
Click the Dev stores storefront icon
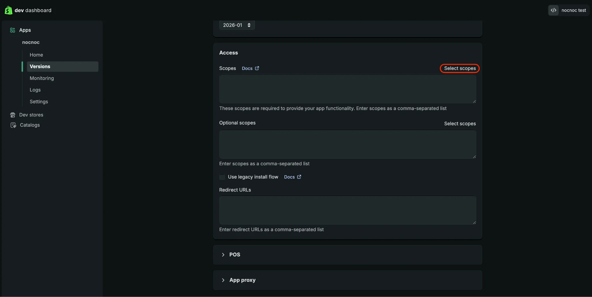tap(13, 115)
